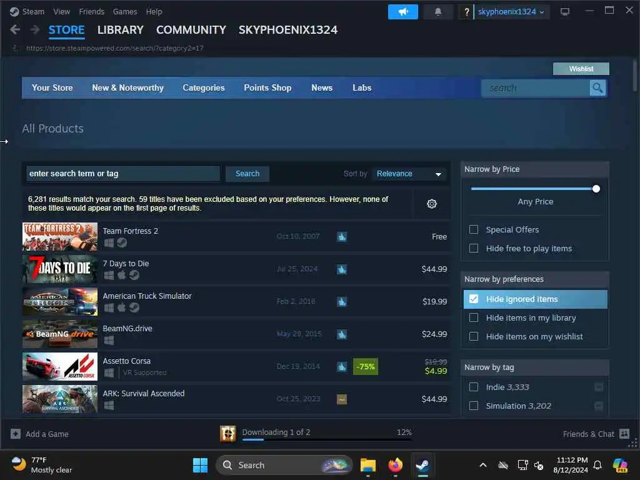
Task: Check the Simulation tag filter
Action: 474,406
